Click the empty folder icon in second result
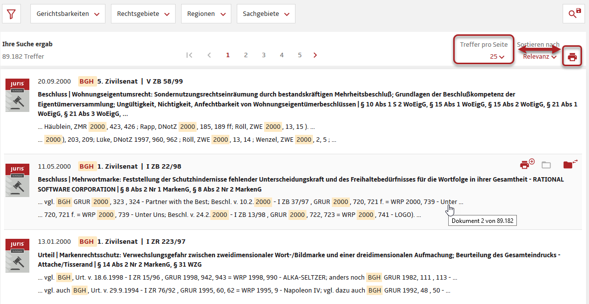The image size is (589, 304). click(x=546, y=165)
